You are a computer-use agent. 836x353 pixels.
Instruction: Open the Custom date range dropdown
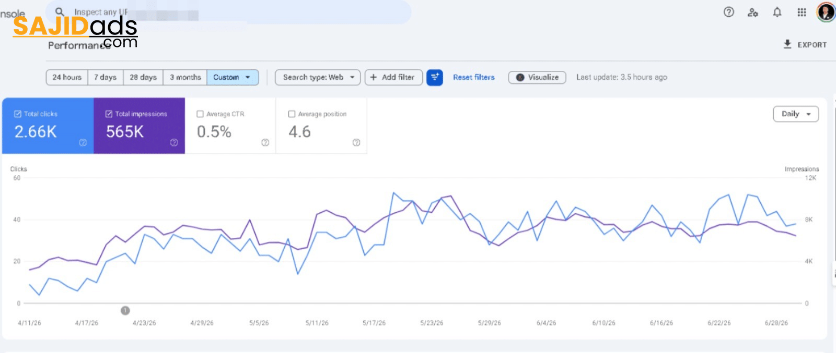point(233,77)
